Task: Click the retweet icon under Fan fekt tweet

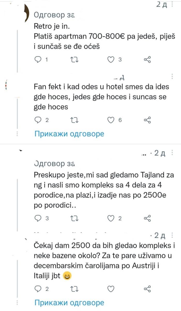Action: [75, 120]
